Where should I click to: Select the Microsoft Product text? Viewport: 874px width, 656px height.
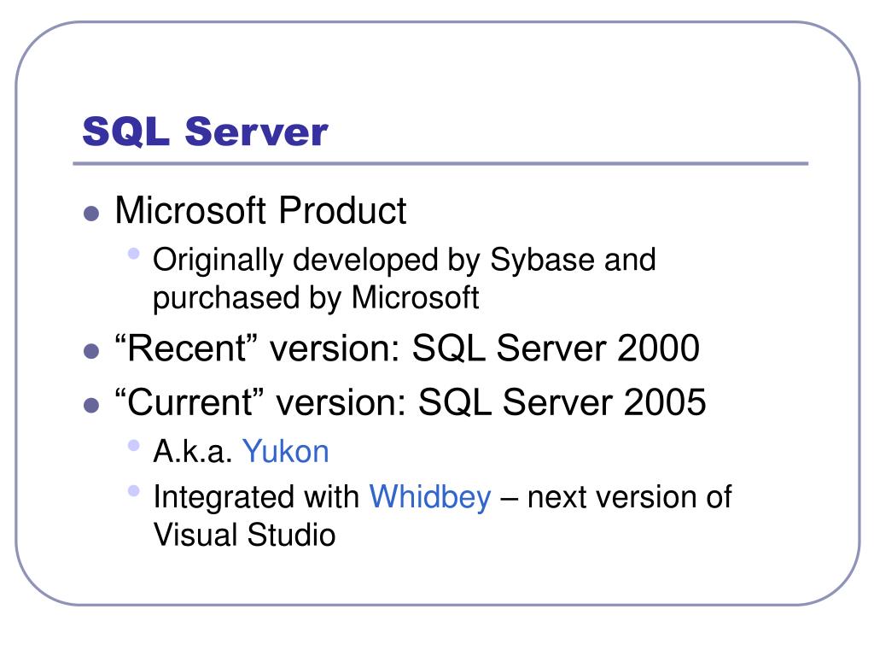[x=261, y=211]
